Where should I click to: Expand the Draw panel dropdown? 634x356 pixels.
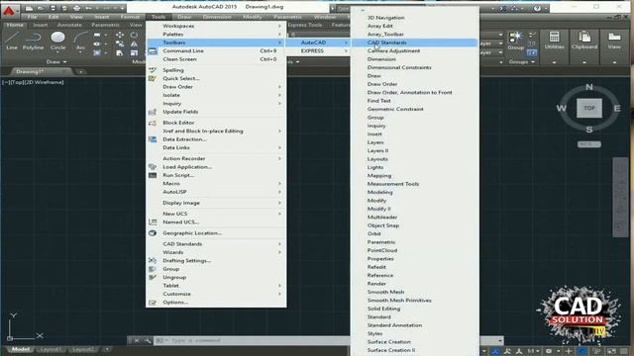click(x=56, y=62)
